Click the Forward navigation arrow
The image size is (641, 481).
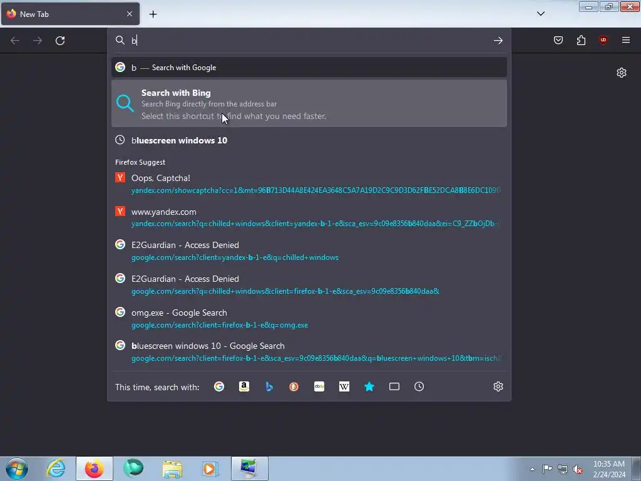coord(38,41)
